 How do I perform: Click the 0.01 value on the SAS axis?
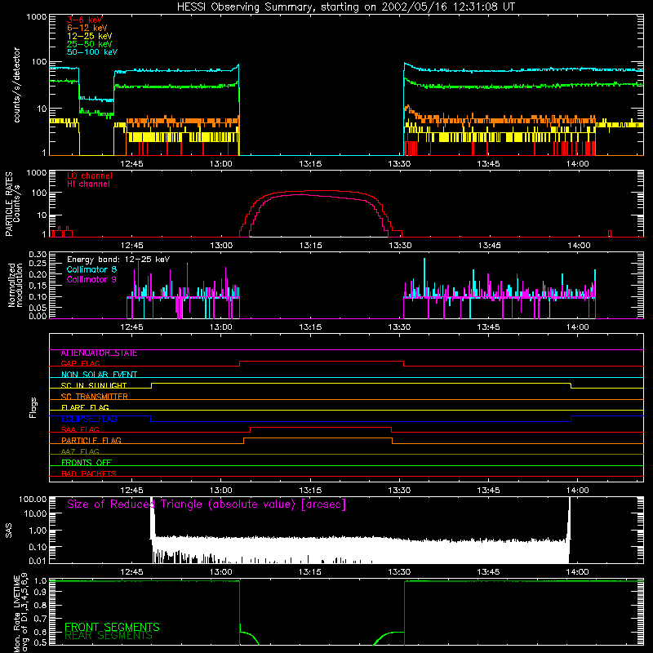tap(38, 561)
